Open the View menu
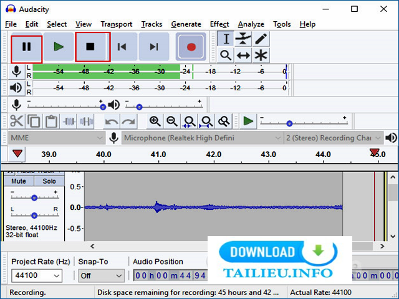 (x=84, y=24)
